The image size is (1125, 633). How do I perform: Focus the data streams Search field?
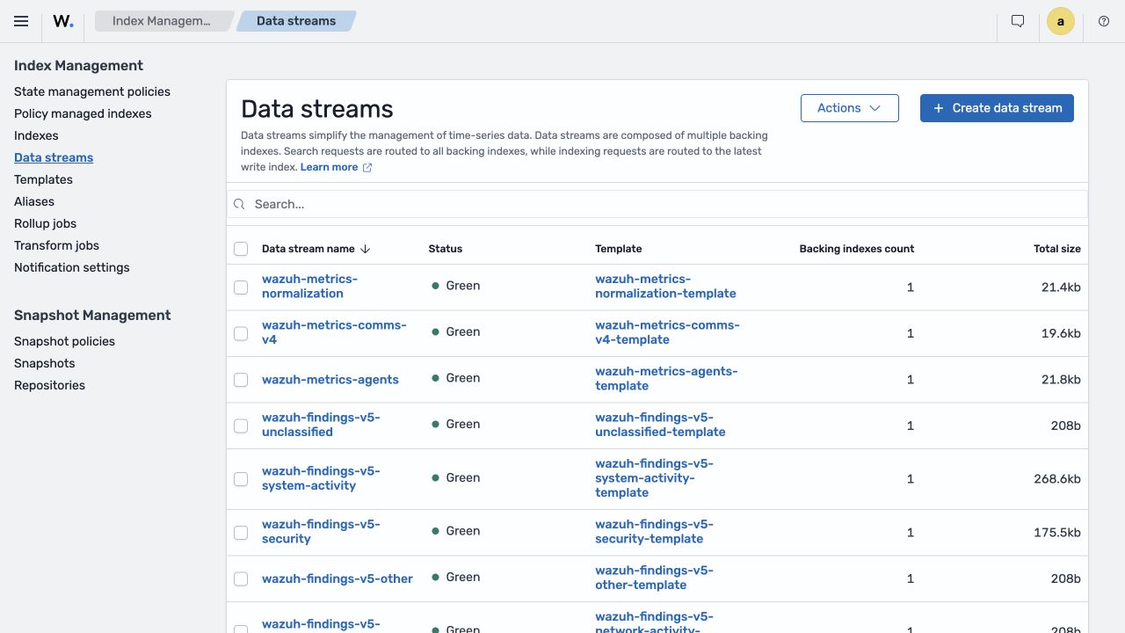pos(657,204)
